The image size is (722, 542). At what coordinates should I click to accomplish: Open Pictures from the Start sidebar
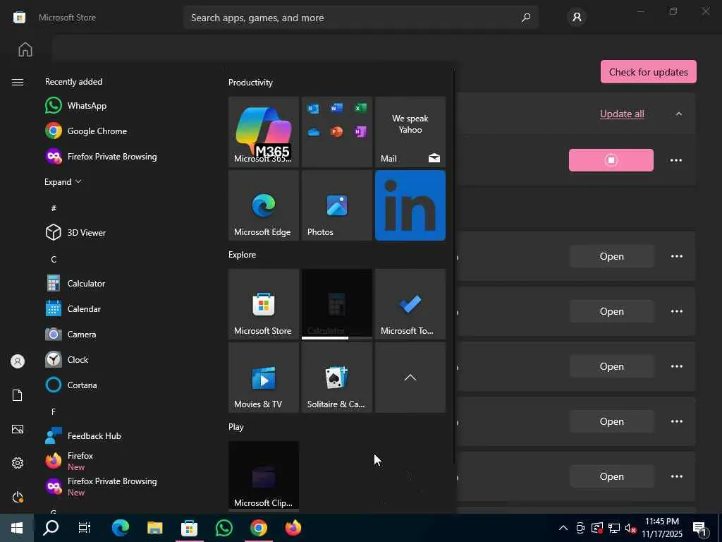click(x=18, y=429)
